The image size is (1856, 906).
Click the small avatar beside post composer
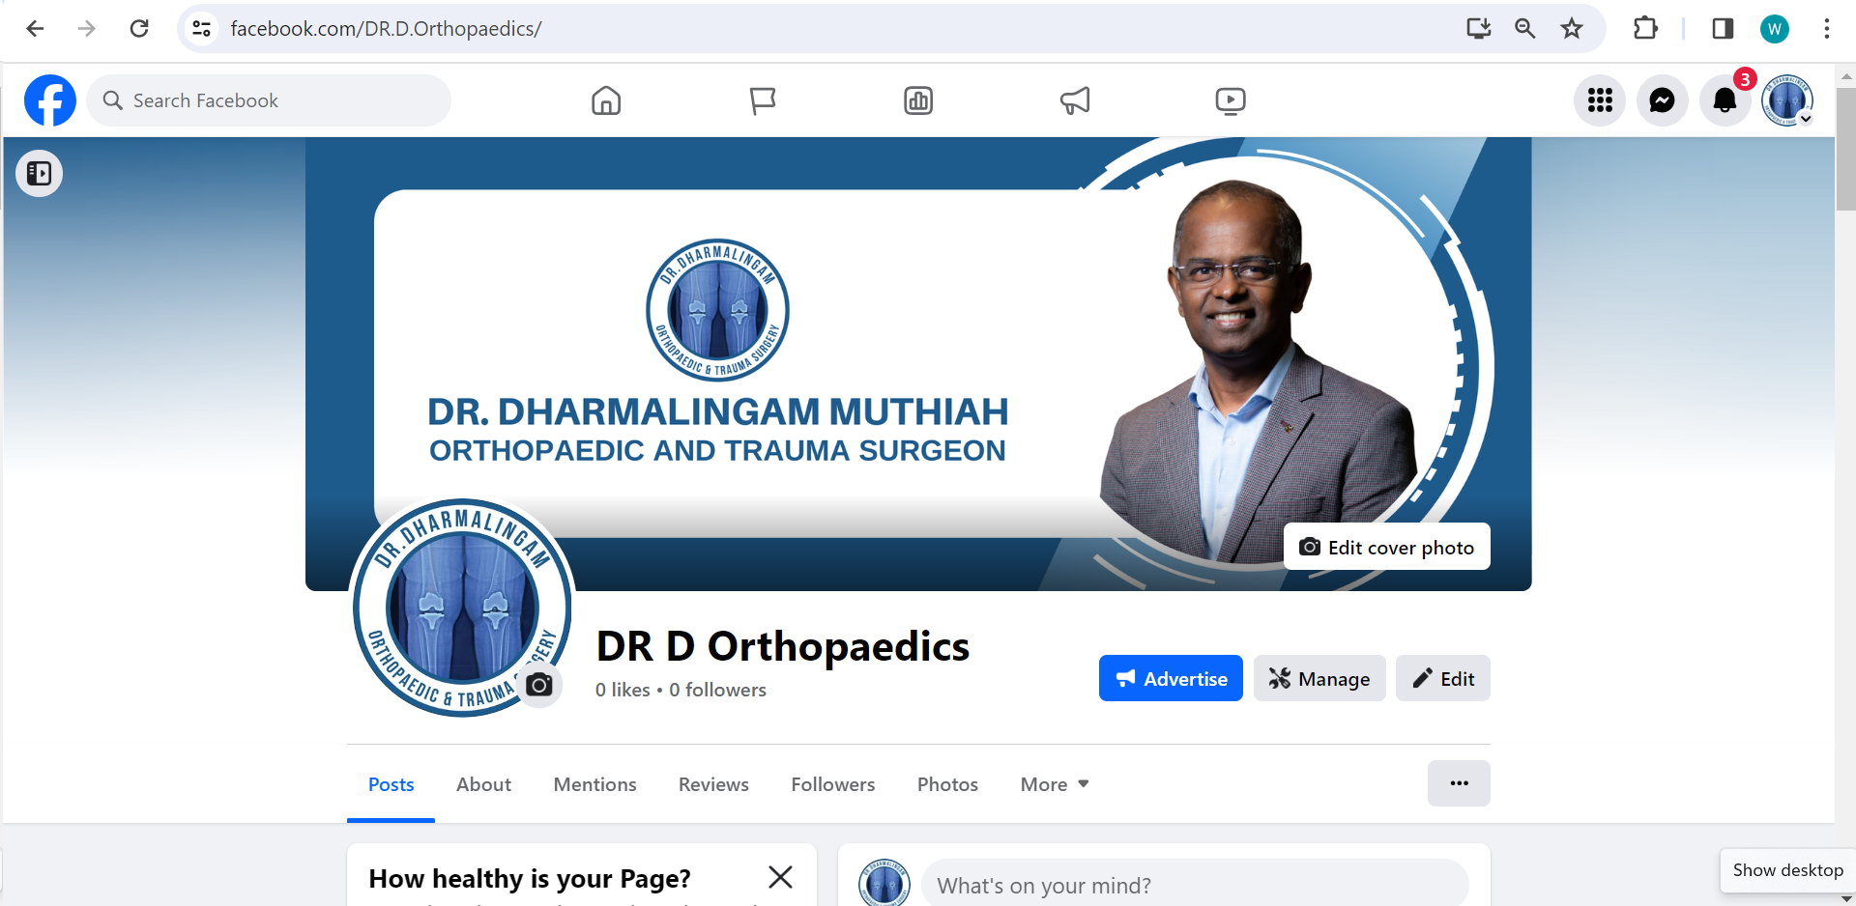(x=884, y=883)
